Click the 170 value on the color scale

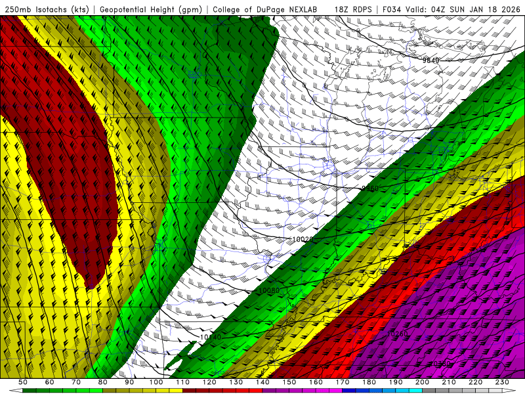(343, 382)
